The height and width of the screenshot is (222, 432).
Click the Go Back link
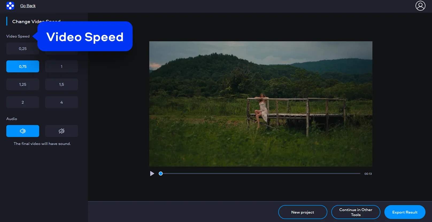click(x=28, y=6)
